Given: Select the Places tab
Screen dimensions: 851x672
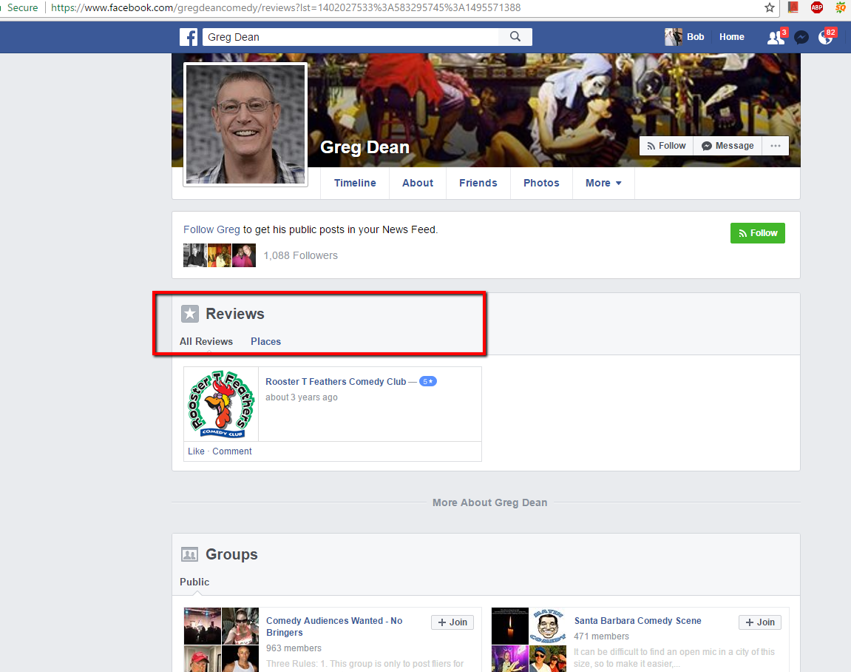Looking at the screenshot, I should coord(265,341).
